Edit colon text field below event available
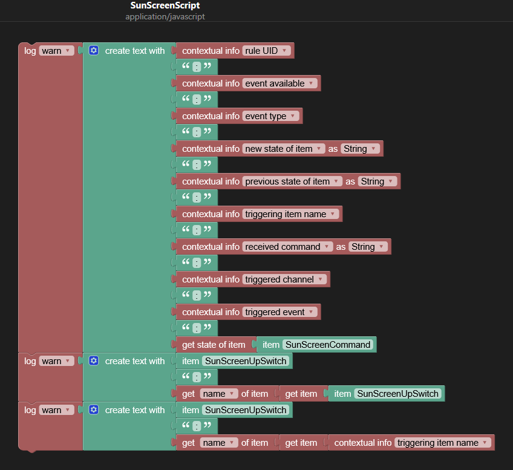513x470 pixels. (197, 100)
